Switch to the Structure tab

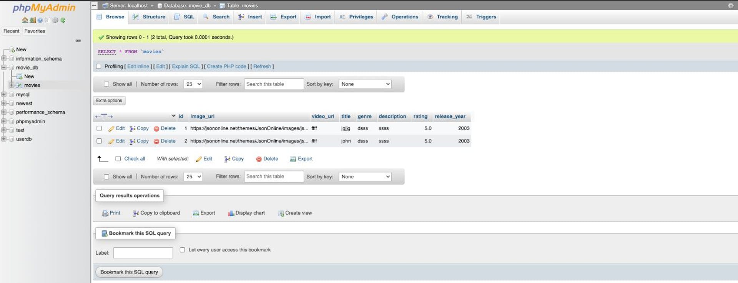click(x=149, y=17)
